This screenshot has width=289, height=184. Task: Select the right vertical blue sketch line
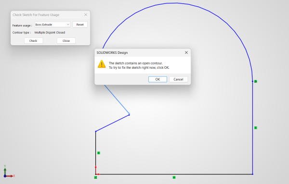point(252,128)
